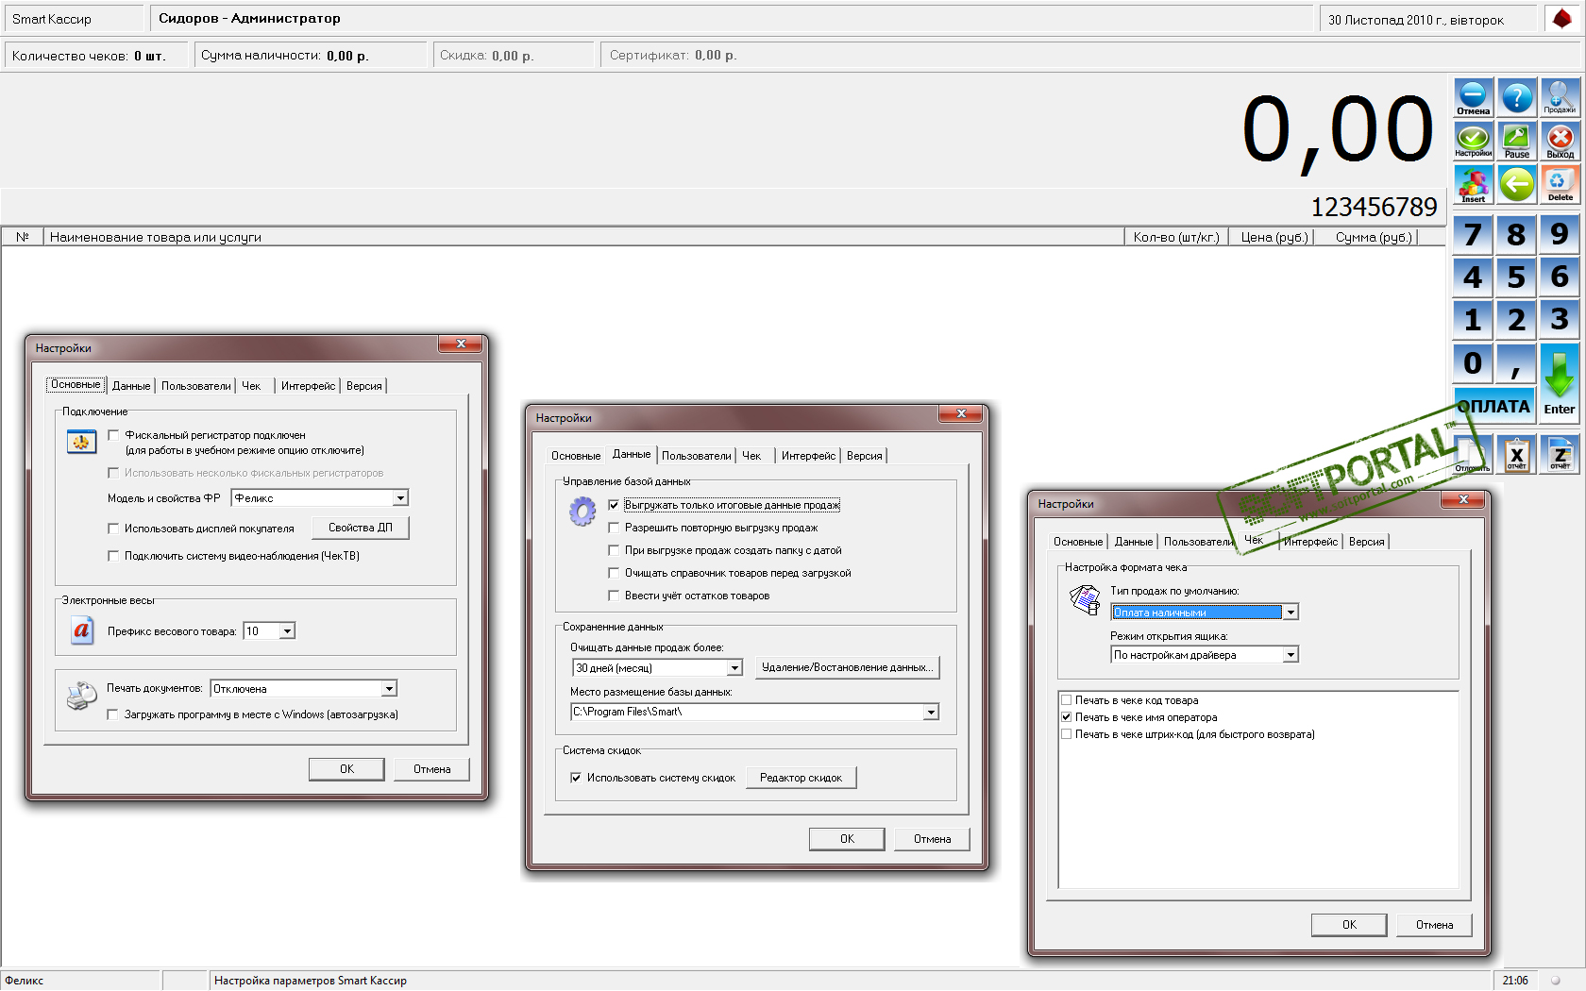Uncheck 'Выгружать только итоговые данные продаж'
The width and height of the screenshot is (1586, 991).
pyautogui.click(x=615, y=505)
